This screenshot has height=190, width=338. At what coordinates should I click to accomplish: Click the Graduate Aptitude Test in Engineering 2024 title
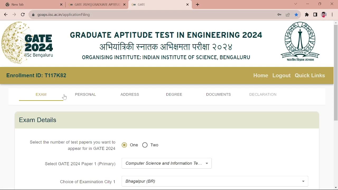click(166, 35)
